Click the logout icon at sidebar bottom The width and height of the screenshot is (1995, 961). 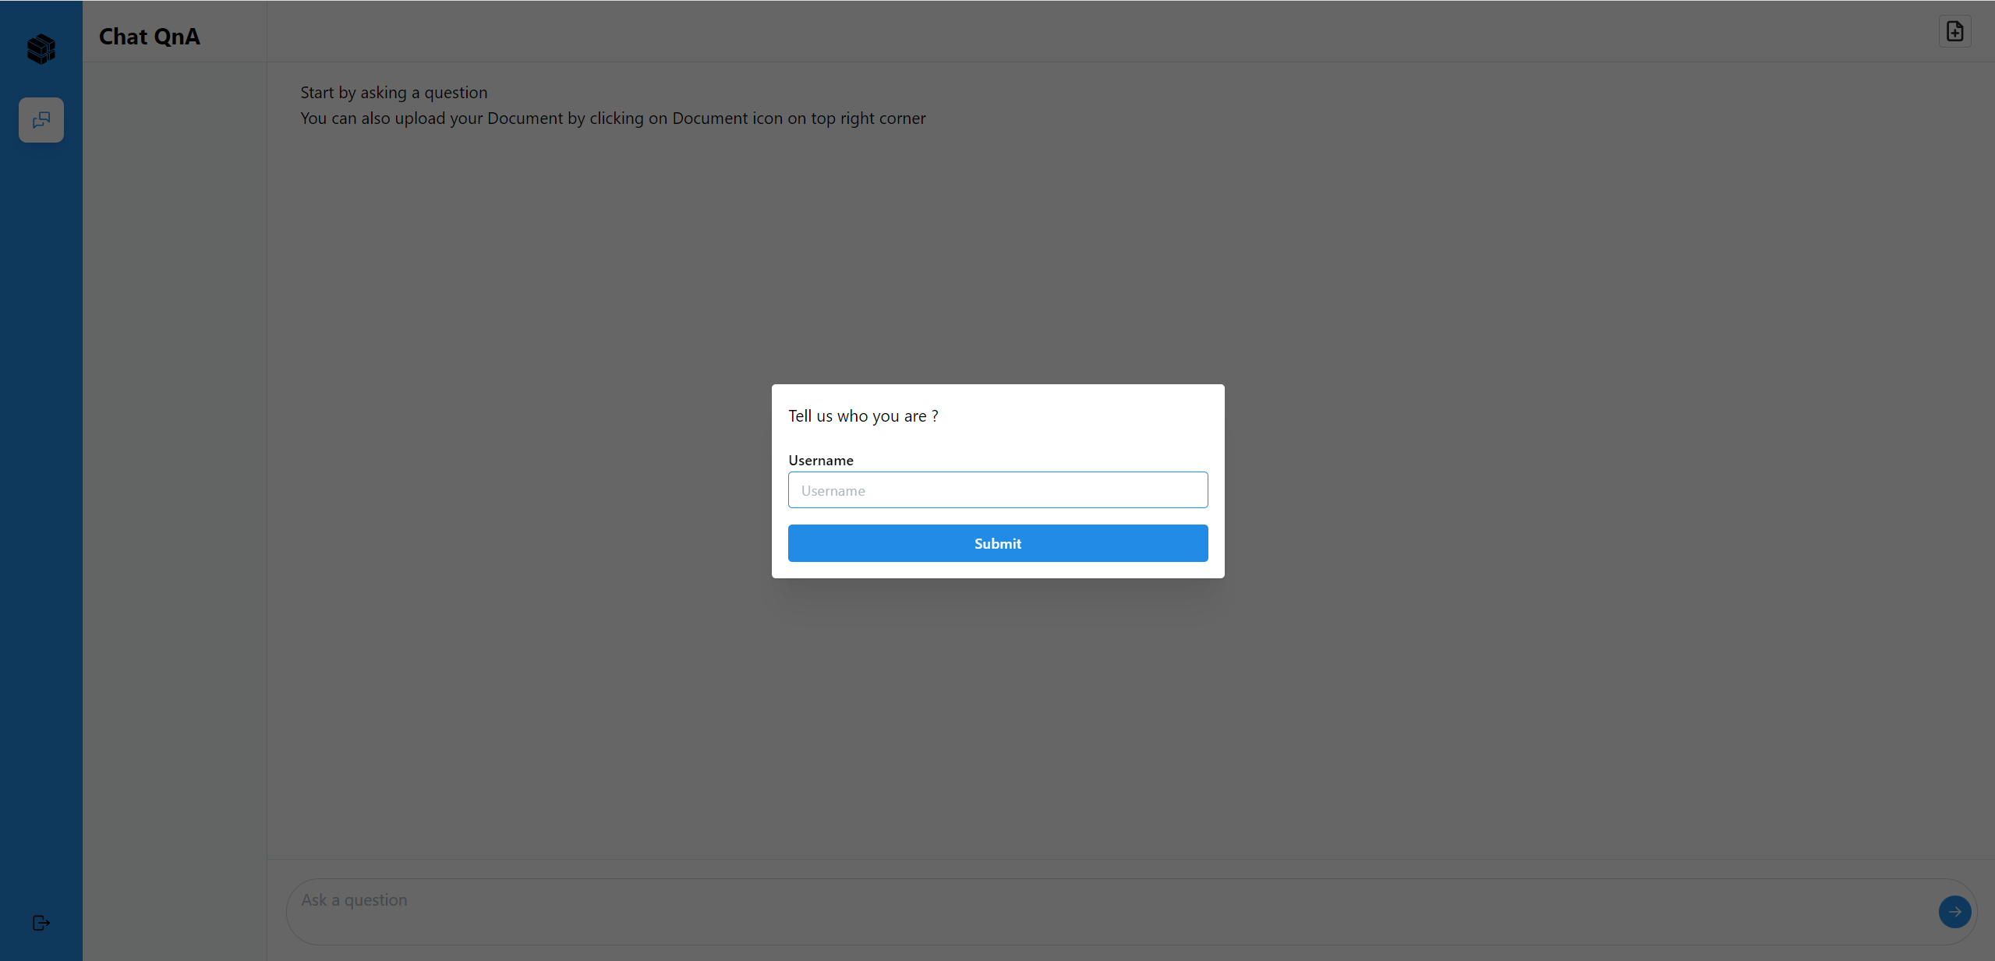pyautogui.click(x=41, y=923)
